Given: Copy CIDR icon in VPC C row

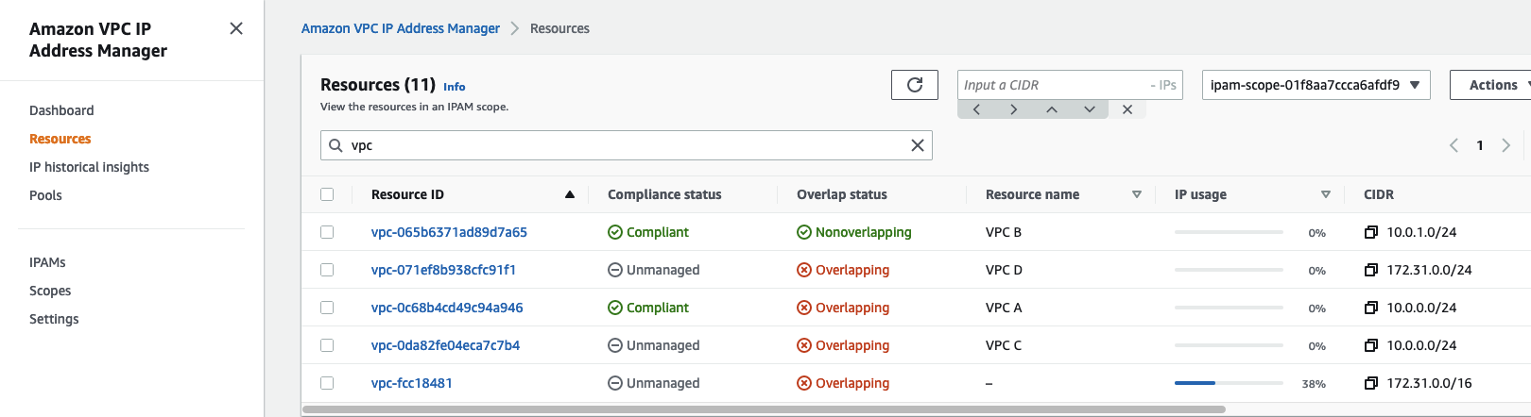Looking at the screenshot, I should click(1371, 345).
